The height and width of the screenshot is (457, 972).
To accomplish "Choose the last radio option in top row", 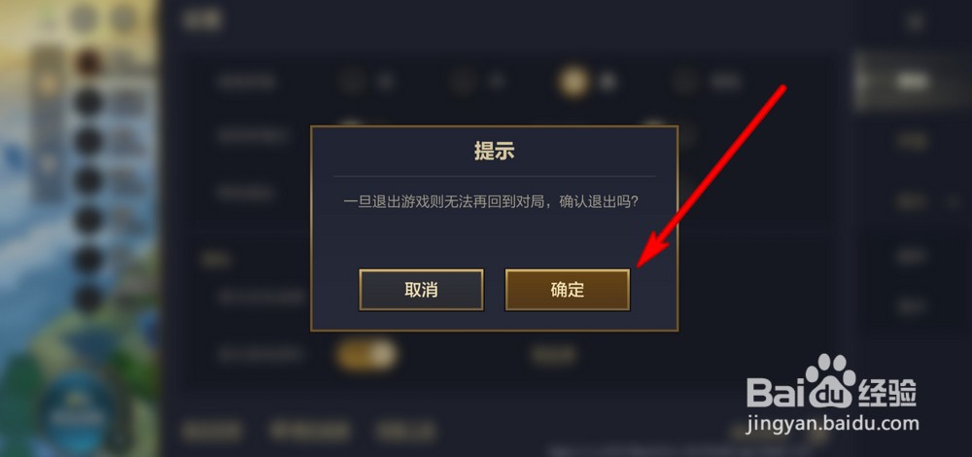I will 685,82.
